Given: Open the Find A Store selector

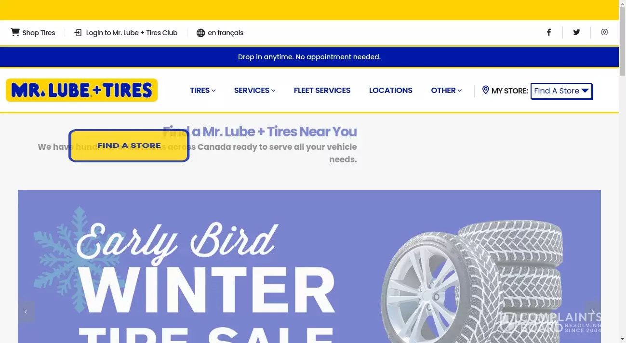Looking at the screenshot, I should click(561, 91).
